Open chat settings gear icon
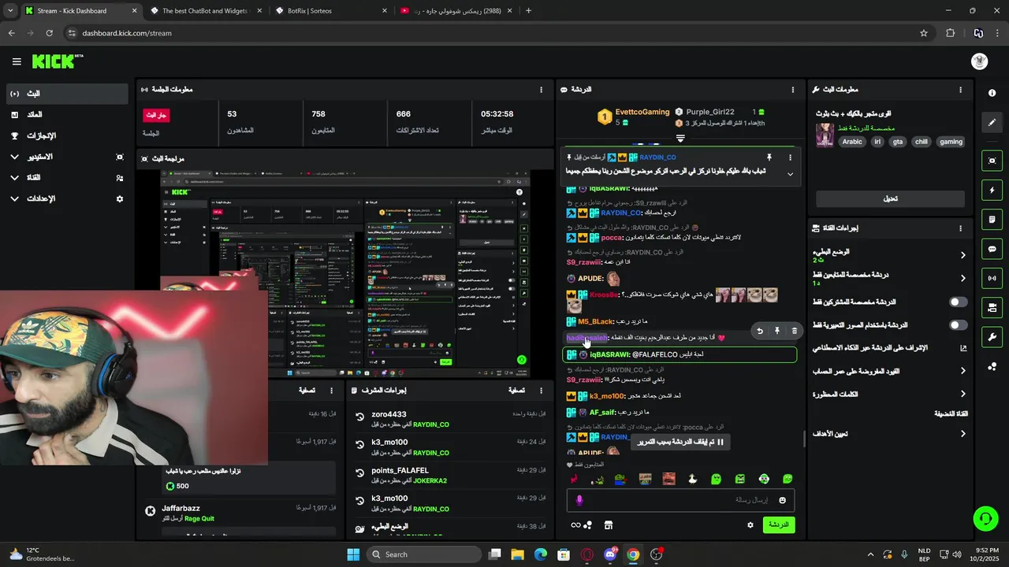The width and height of the screenshot is (1009, 567). [x=750, y=525]
